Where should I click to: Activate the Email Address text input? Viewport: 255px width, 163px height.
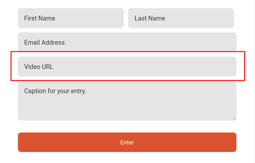(127, 42)
